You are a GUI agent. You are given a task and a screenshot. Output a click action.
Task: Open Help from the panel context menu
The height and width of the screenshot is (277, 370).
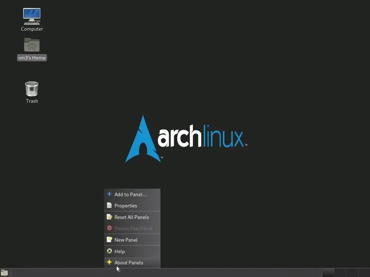[132, 251]
